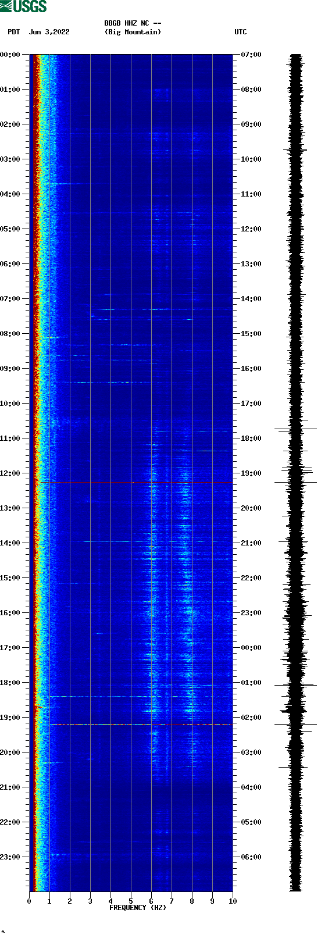Click the '23:00' PDT time label
The image size is (321, 938).
(x=10, y=857)
